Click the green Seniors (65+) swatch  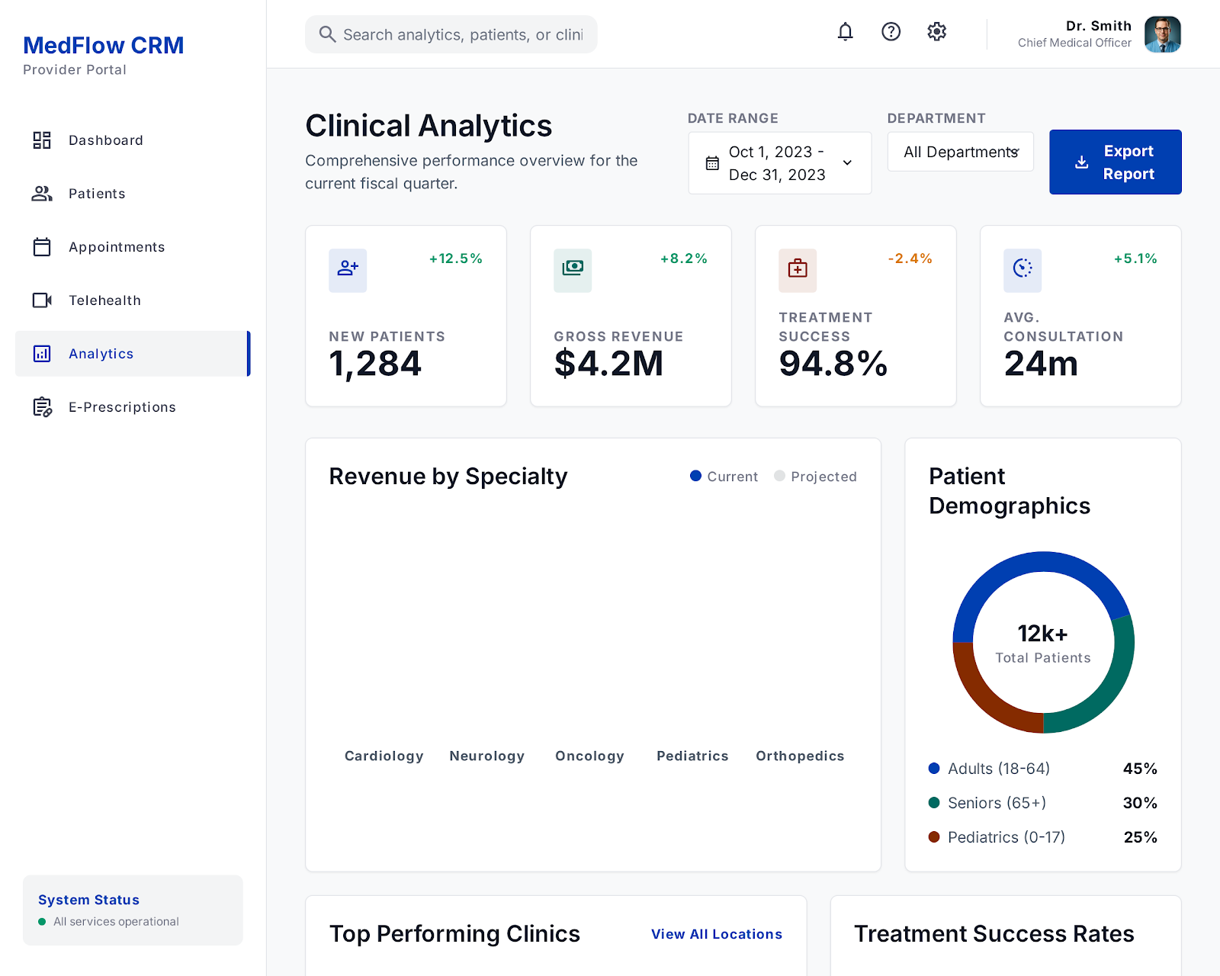[934, 803]
